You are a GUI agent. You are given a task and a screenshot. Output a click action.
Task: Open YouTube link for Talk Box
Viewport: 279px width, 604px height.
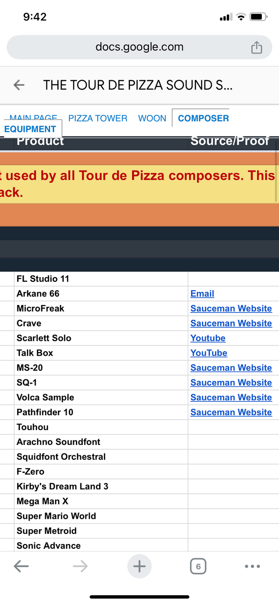click(x=209, y=353)
